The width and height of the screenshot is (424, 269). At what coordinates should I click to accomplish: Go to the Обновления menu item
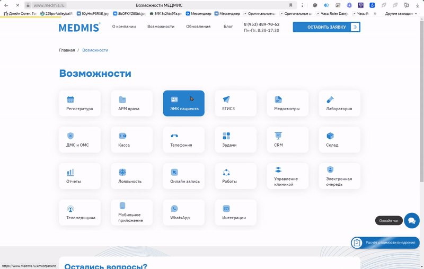click(x=198, y=26)
